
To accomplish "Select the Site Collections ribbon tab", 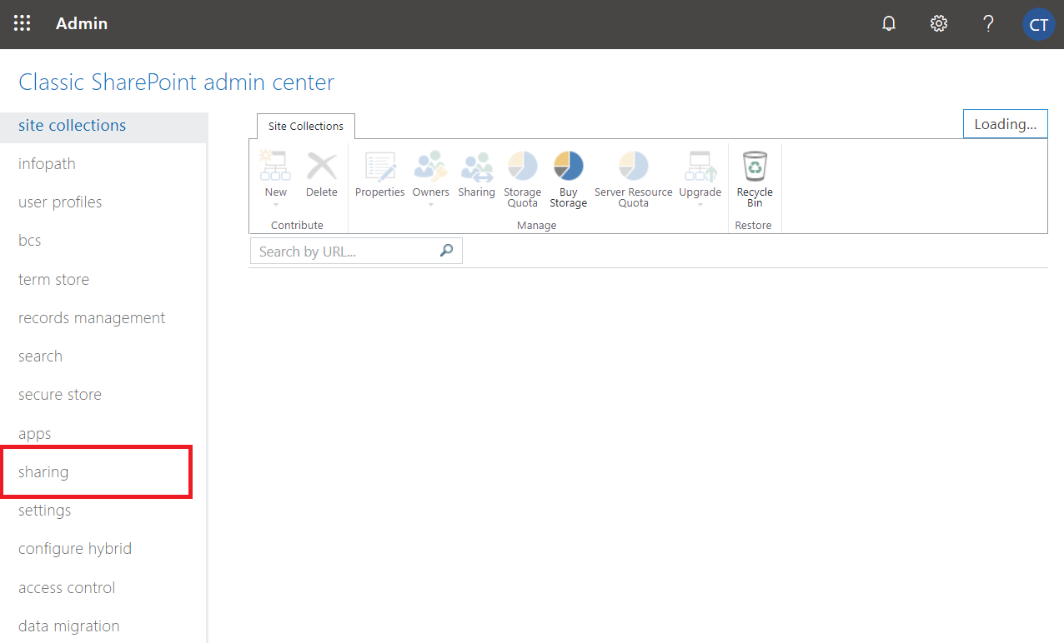I will click(305, 127).
